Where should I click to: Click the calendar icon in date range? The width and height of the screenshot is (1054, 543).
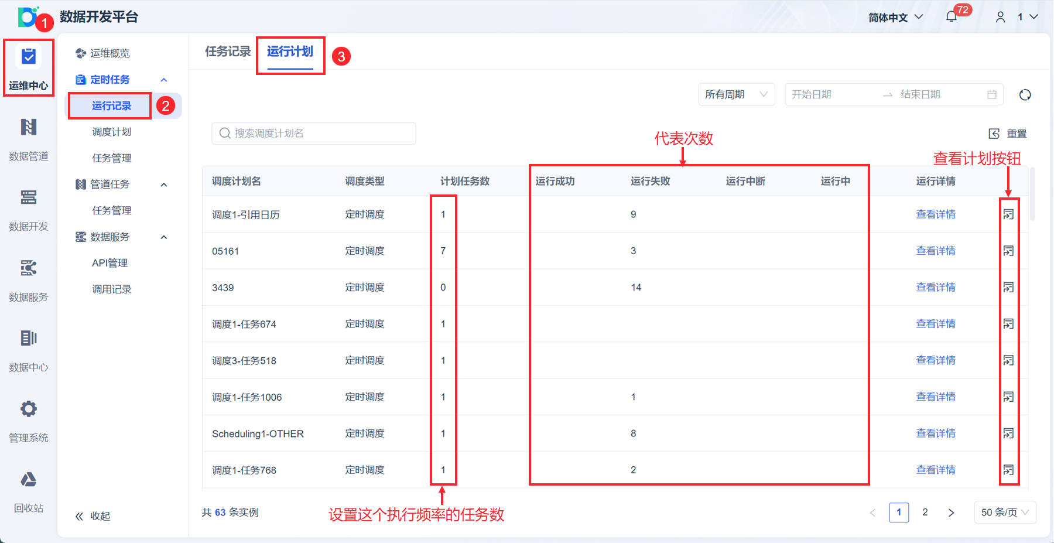coord(992,94)
